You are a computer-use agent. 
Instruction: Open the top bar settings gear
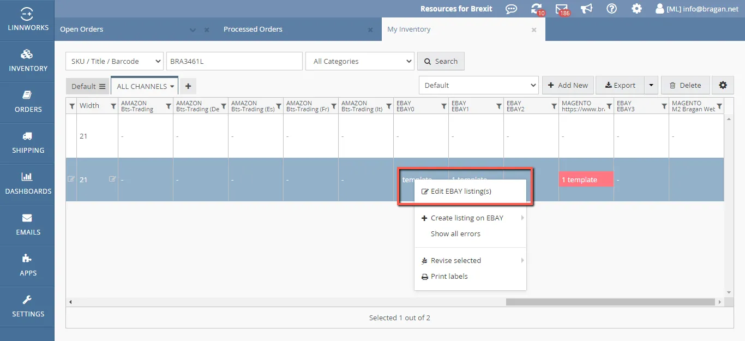pyautogui.click(x=636, y=9)
